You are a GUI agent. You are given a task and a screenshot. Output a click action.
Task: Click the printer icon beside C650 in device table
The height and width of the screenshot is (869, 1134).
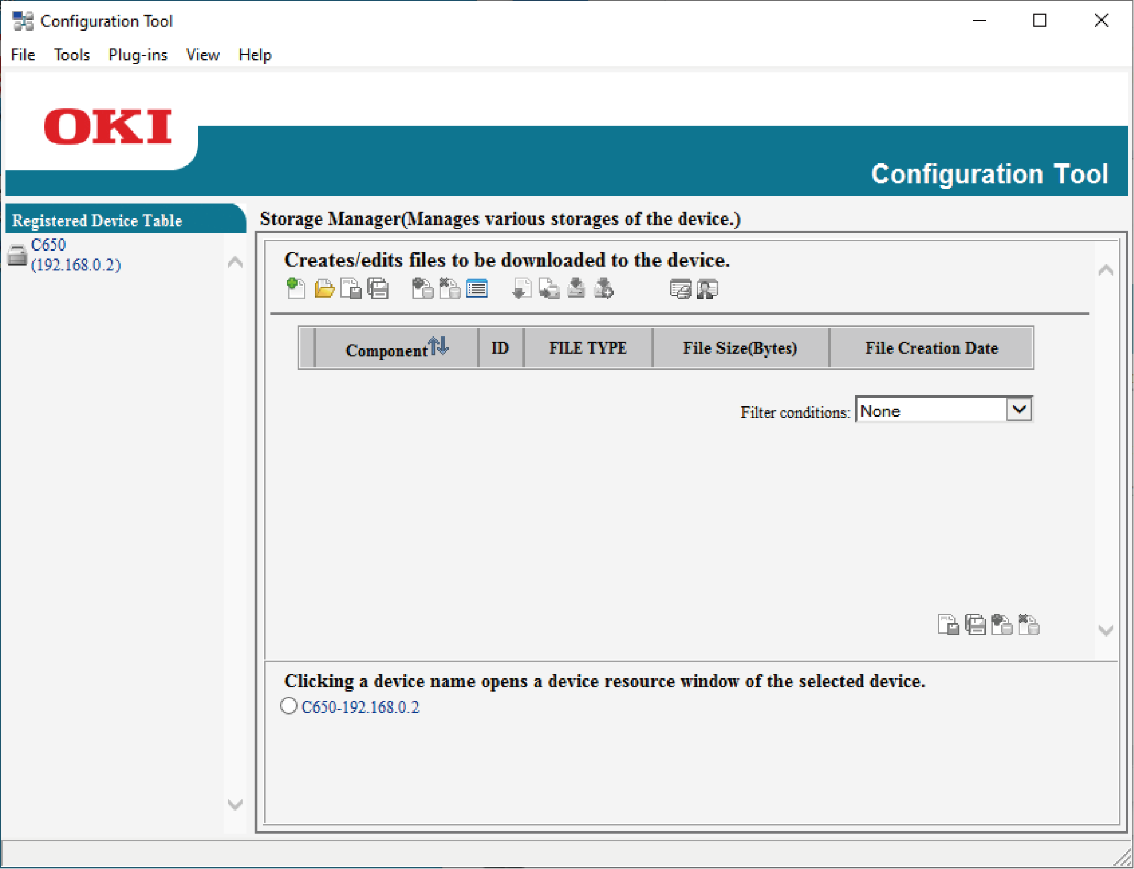pos(17,255)
